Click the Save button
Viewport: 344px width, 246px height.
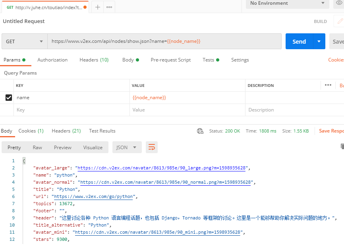[337, 41]
